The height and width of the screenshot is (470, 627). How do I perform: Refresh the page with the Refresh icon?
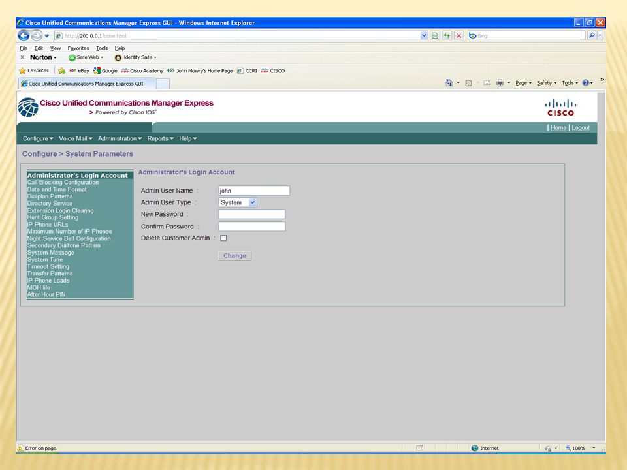447,35
